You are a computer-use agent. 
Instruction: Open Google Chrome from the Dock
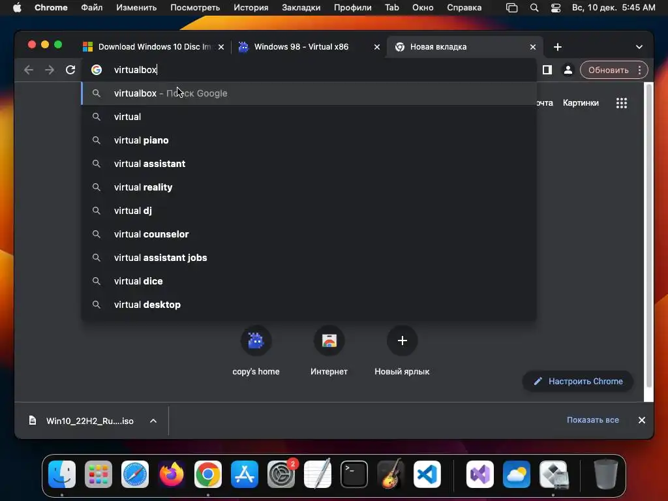pyautogui.click(x=208, y=474)
